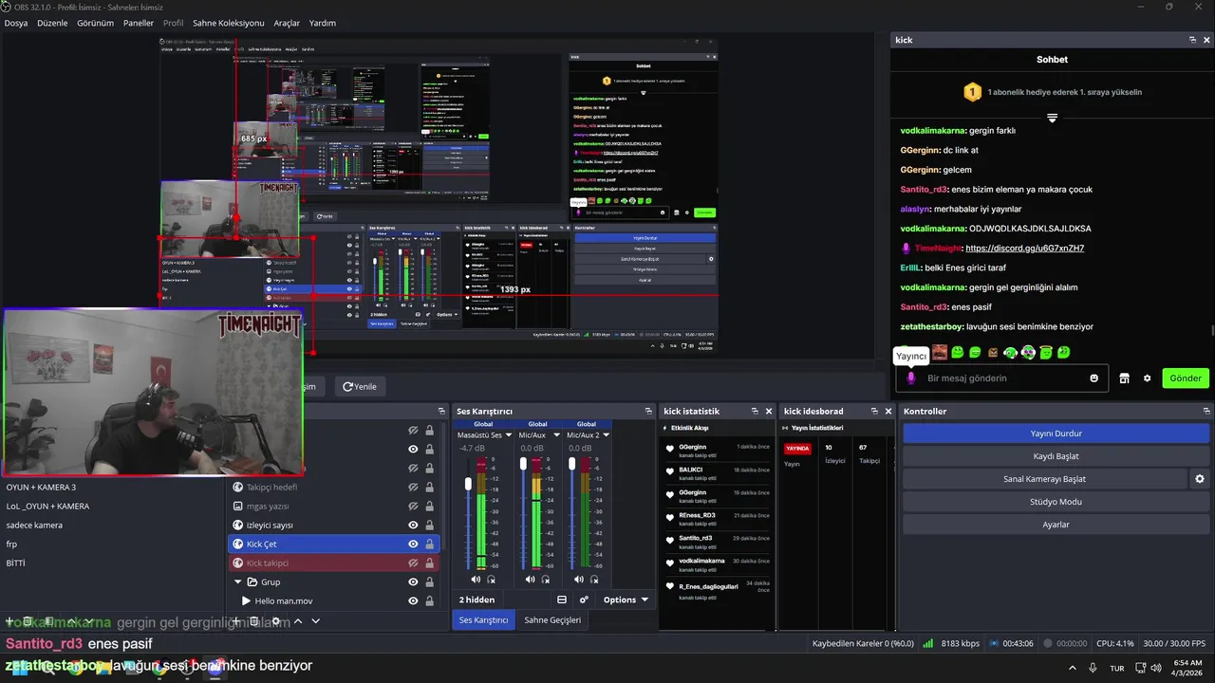Open Mic/Aux channel dropdown arrow
This screenshot has width=1215, height=683.
click(556, 435)
